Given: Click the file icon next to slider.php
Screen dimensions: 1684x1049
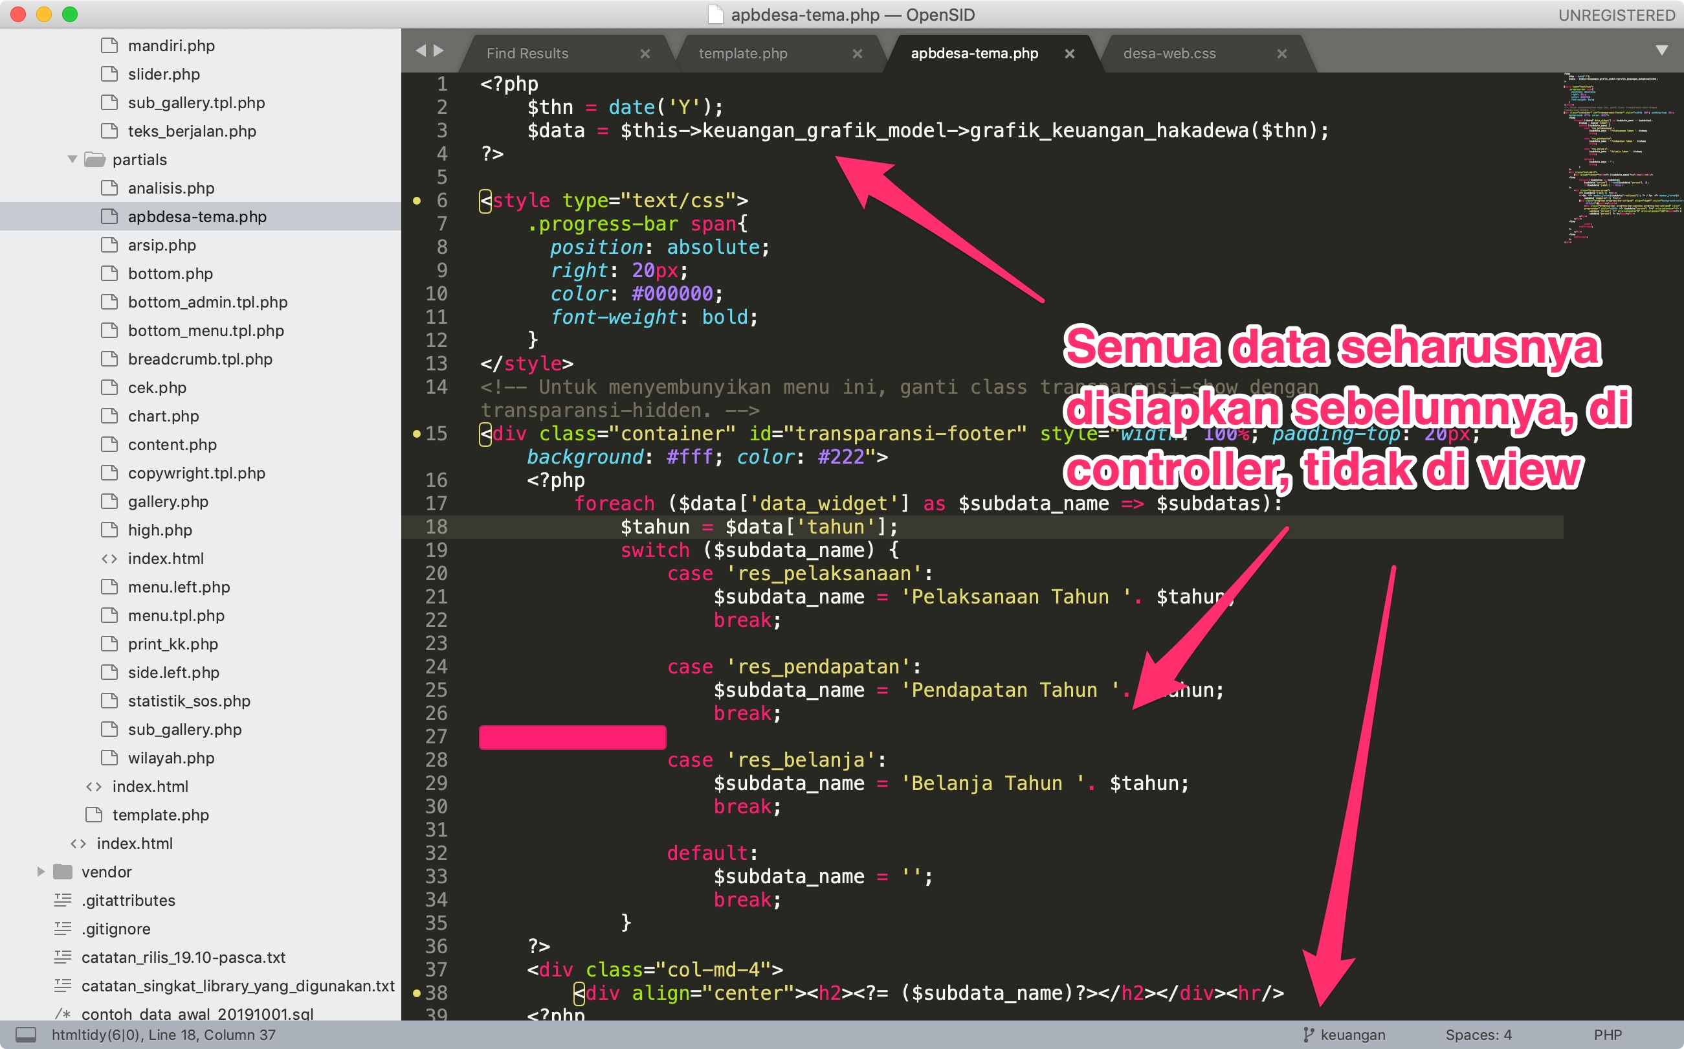Looking at the screenshot, I should 108,74.
